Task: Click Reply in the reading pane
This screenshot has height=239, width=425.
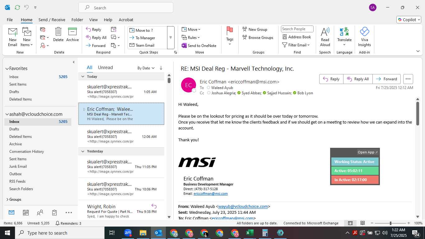Action: pos(331,79)
